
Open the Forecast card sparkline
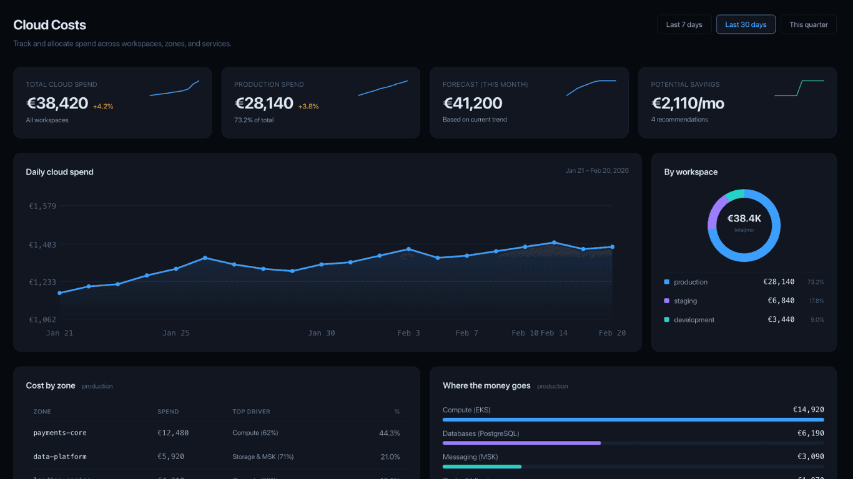pos(591,87)
